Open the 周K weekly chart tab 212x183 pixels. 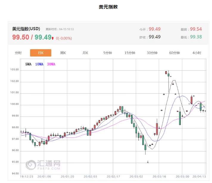63,53
